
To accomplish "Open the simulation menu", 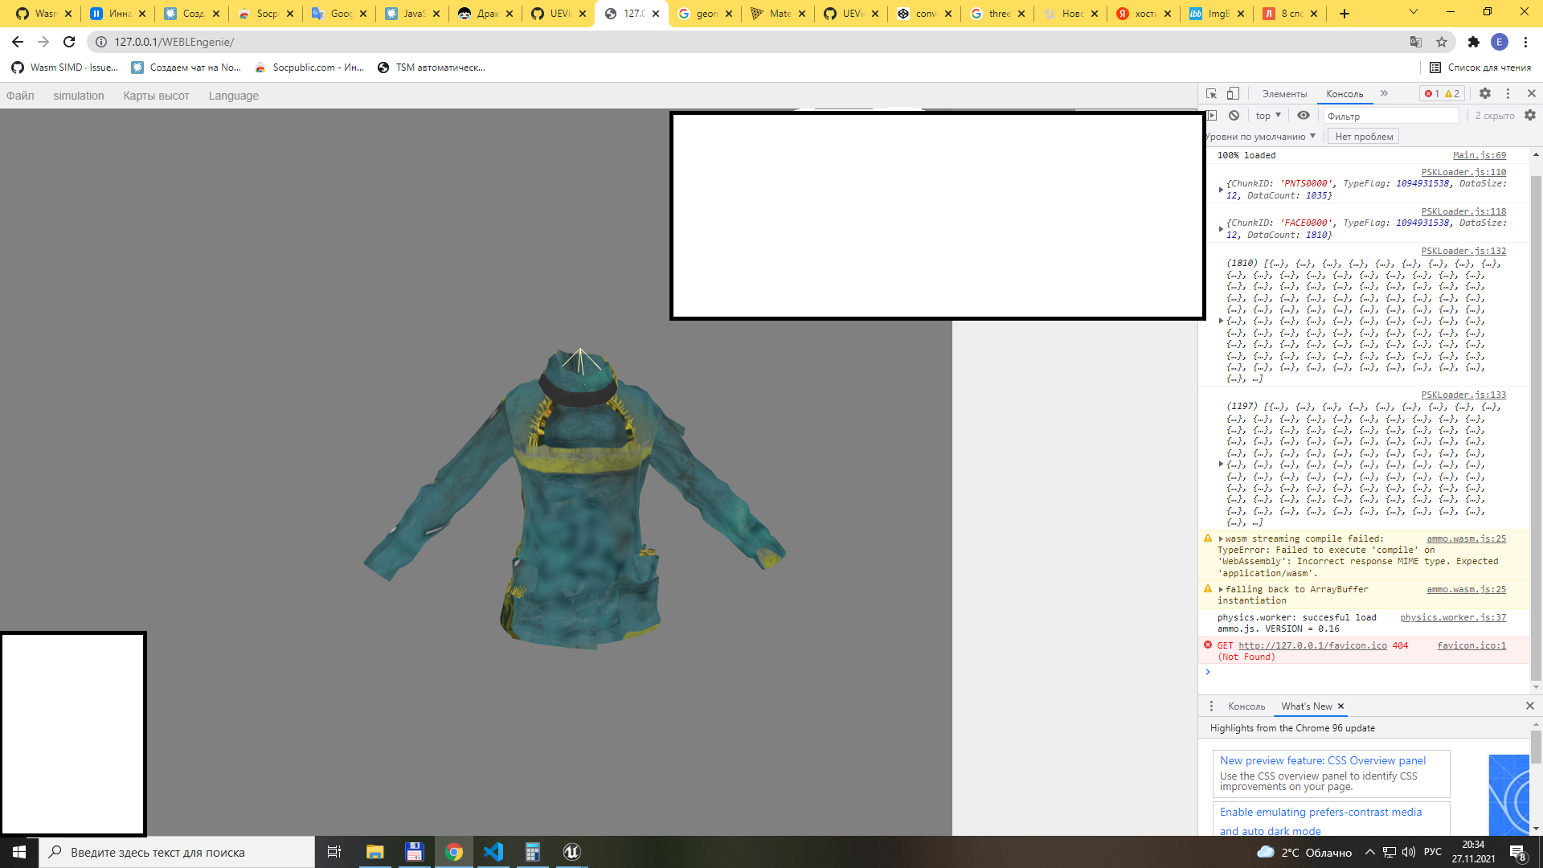I will pos(79,96).
